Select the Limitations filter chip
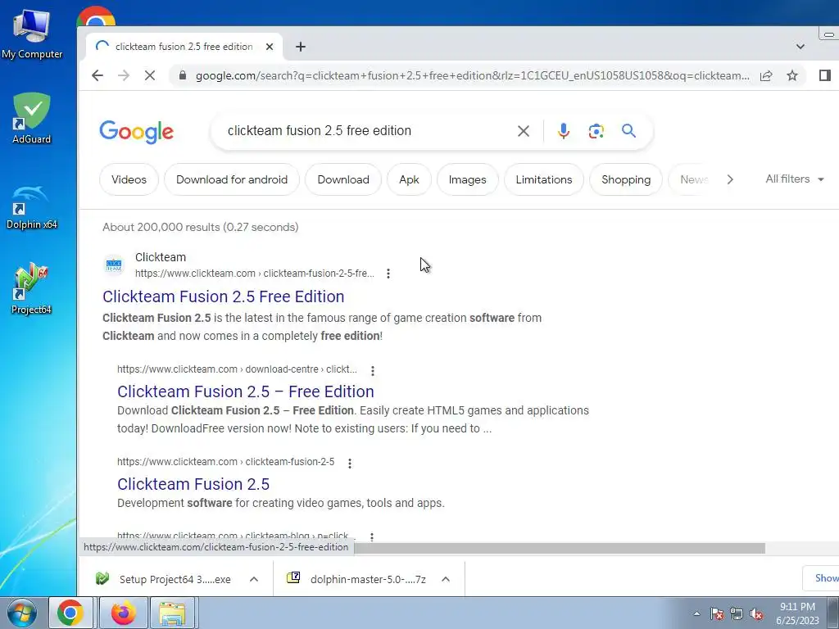839x629 pixels. click(544, 179)
